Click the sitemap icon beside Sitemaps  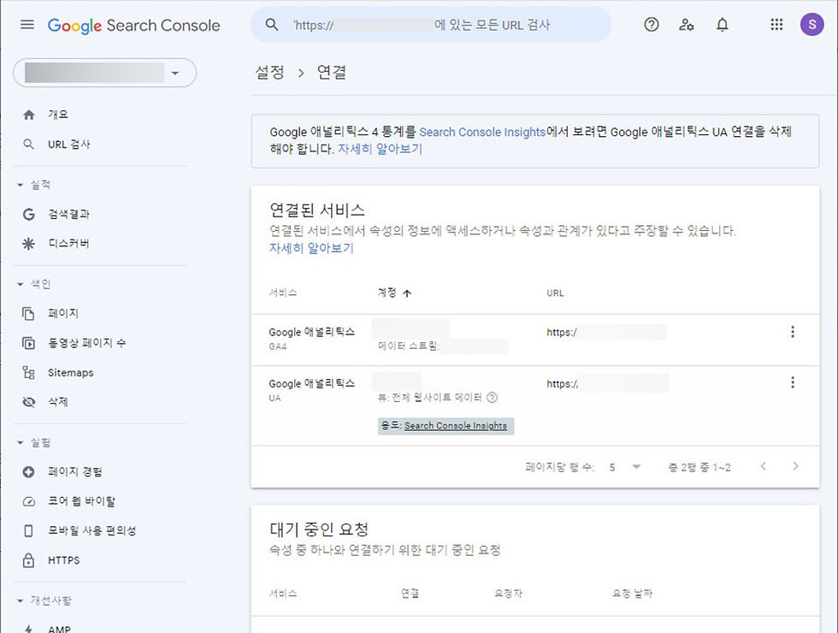click(29, 373)
